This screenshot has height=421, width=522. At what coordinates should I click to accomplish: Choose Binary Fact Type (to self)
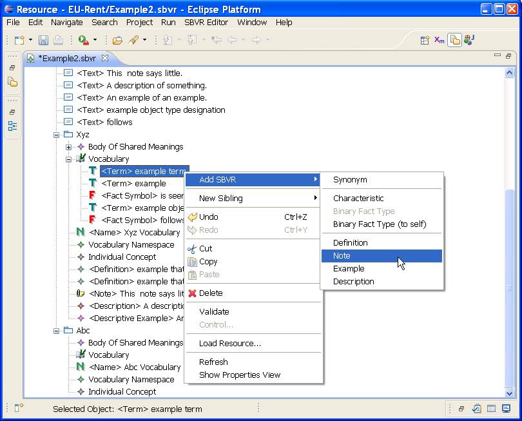(x=382, y=224)
